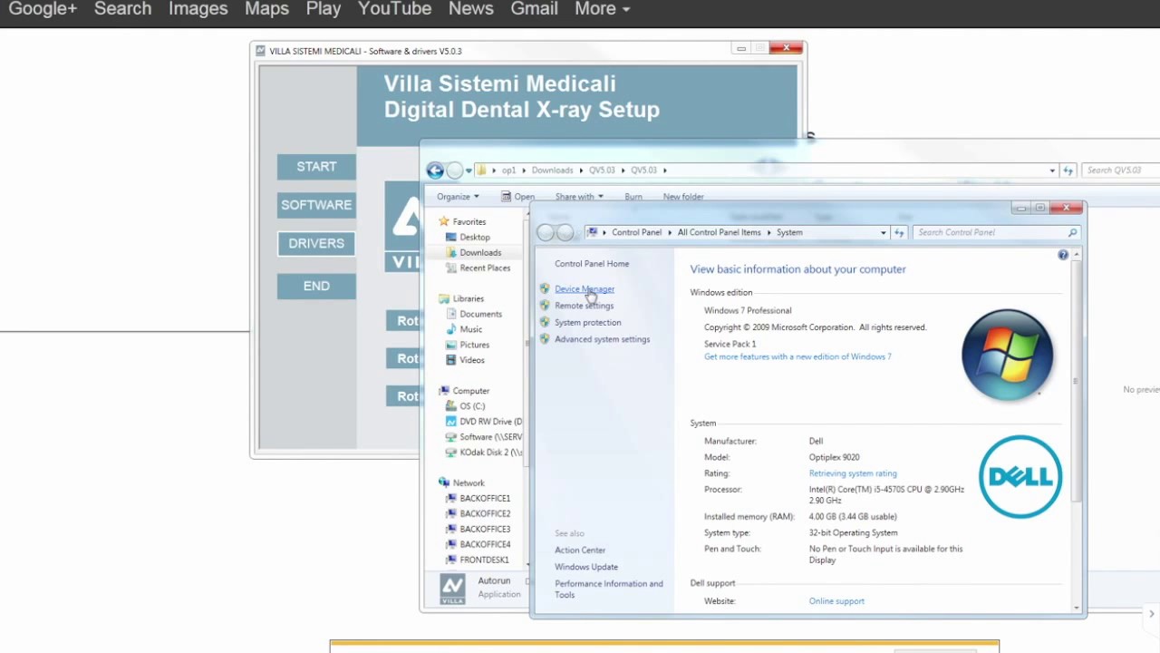
Task: Click the Villa Autorun application icon
Action: tap(452, 590)
